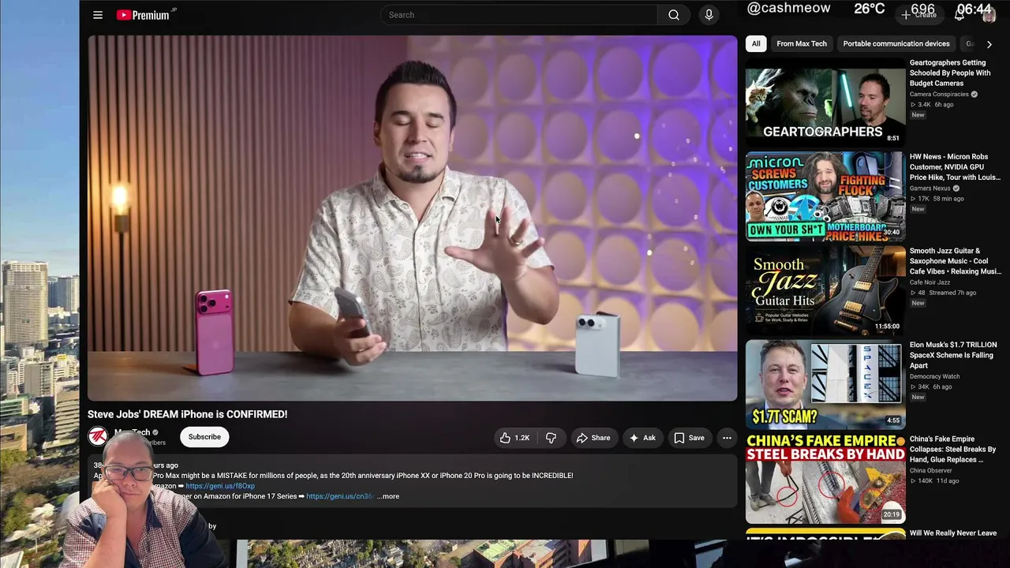Select the All filter chip
The height and width of the screenshot is (568, 1010).
pos(756,44)
